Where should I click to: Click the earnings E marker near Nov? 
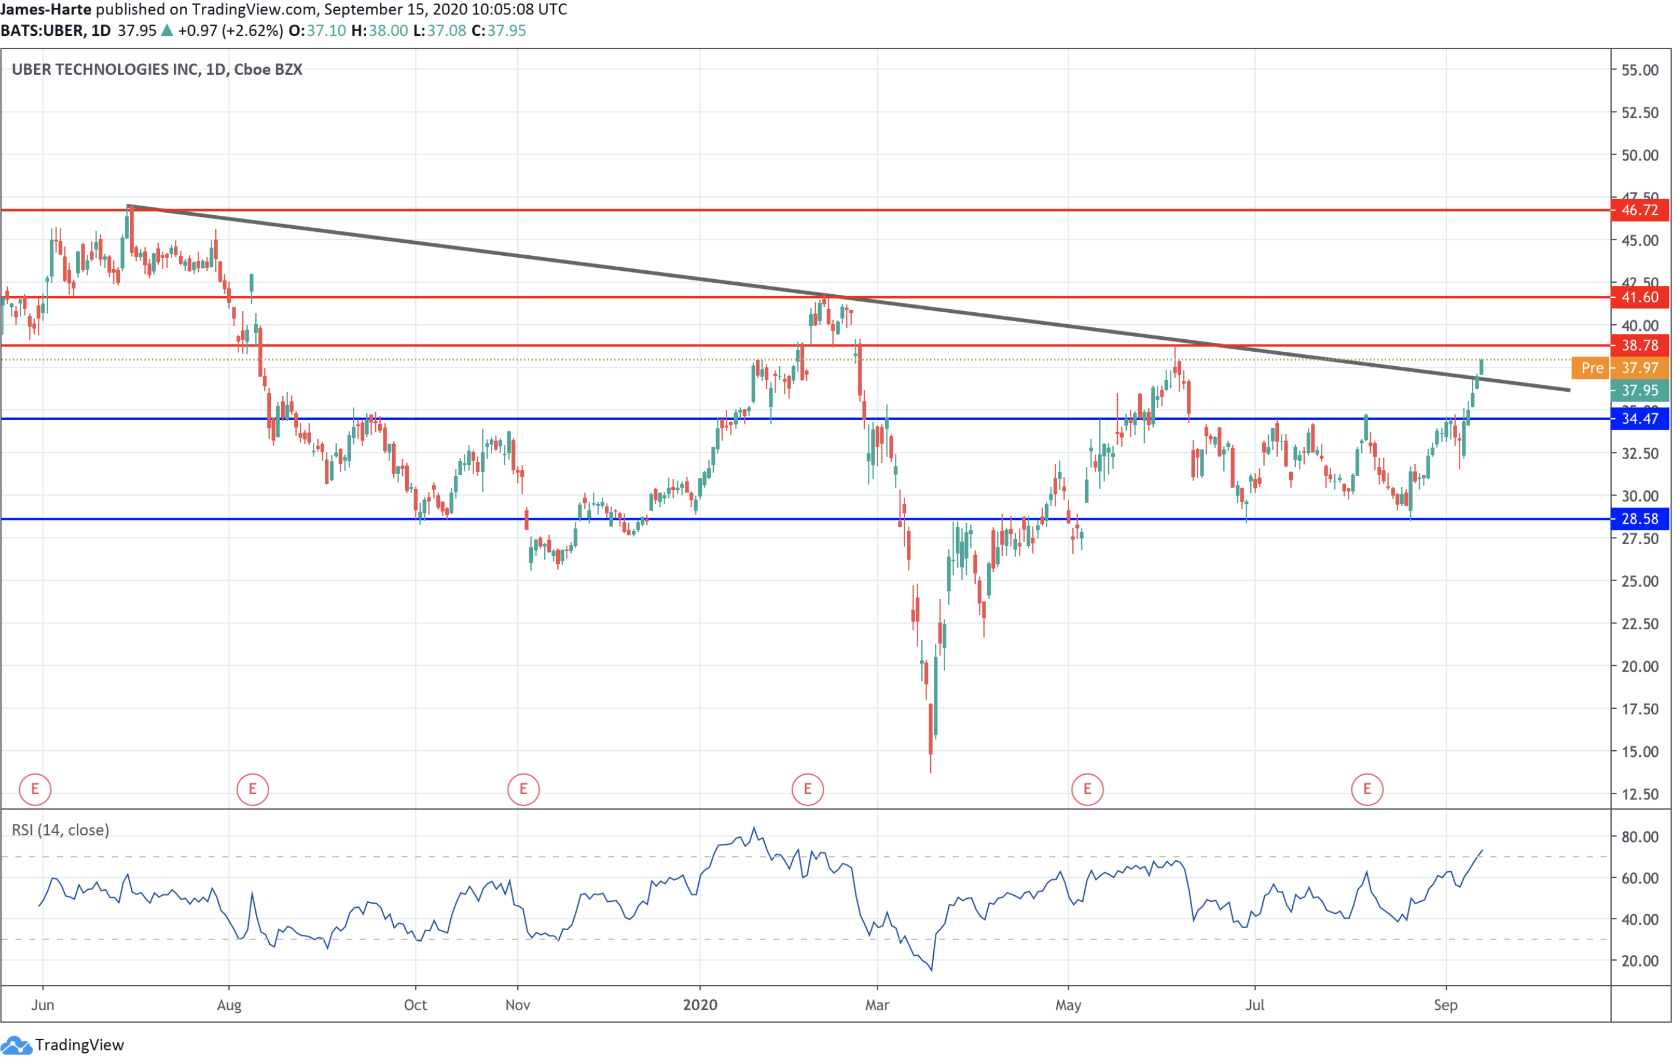[x=523, y=790]
